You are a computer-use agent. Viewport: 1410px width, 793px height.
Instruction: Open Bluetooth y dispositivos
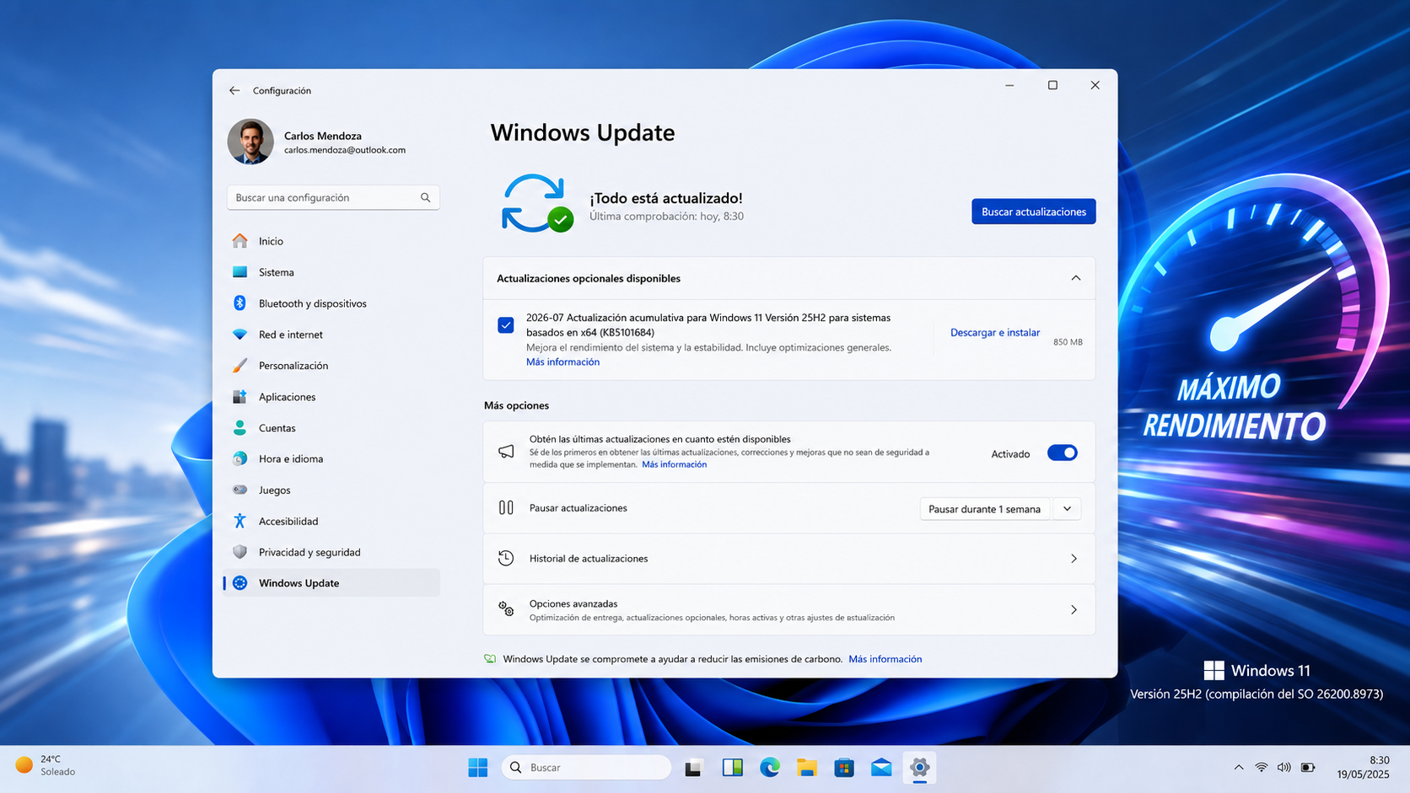point(332,303)
